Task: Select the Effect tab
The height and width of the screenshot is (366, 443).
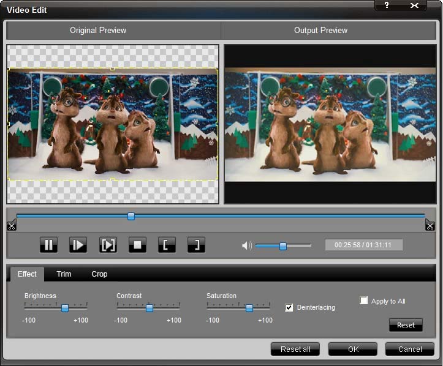Action: 27,274
